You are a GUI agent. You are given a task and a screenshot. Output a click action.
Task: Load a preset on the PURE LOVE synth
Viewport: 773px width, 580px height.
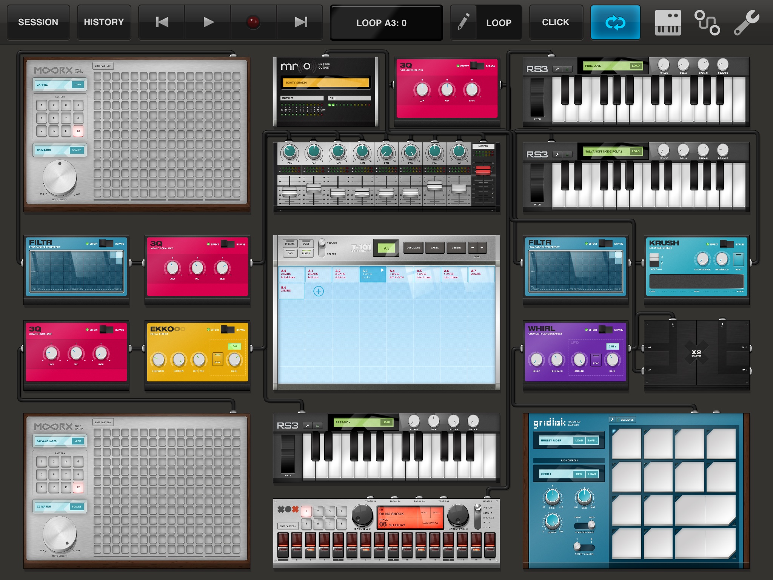(636, 66)
